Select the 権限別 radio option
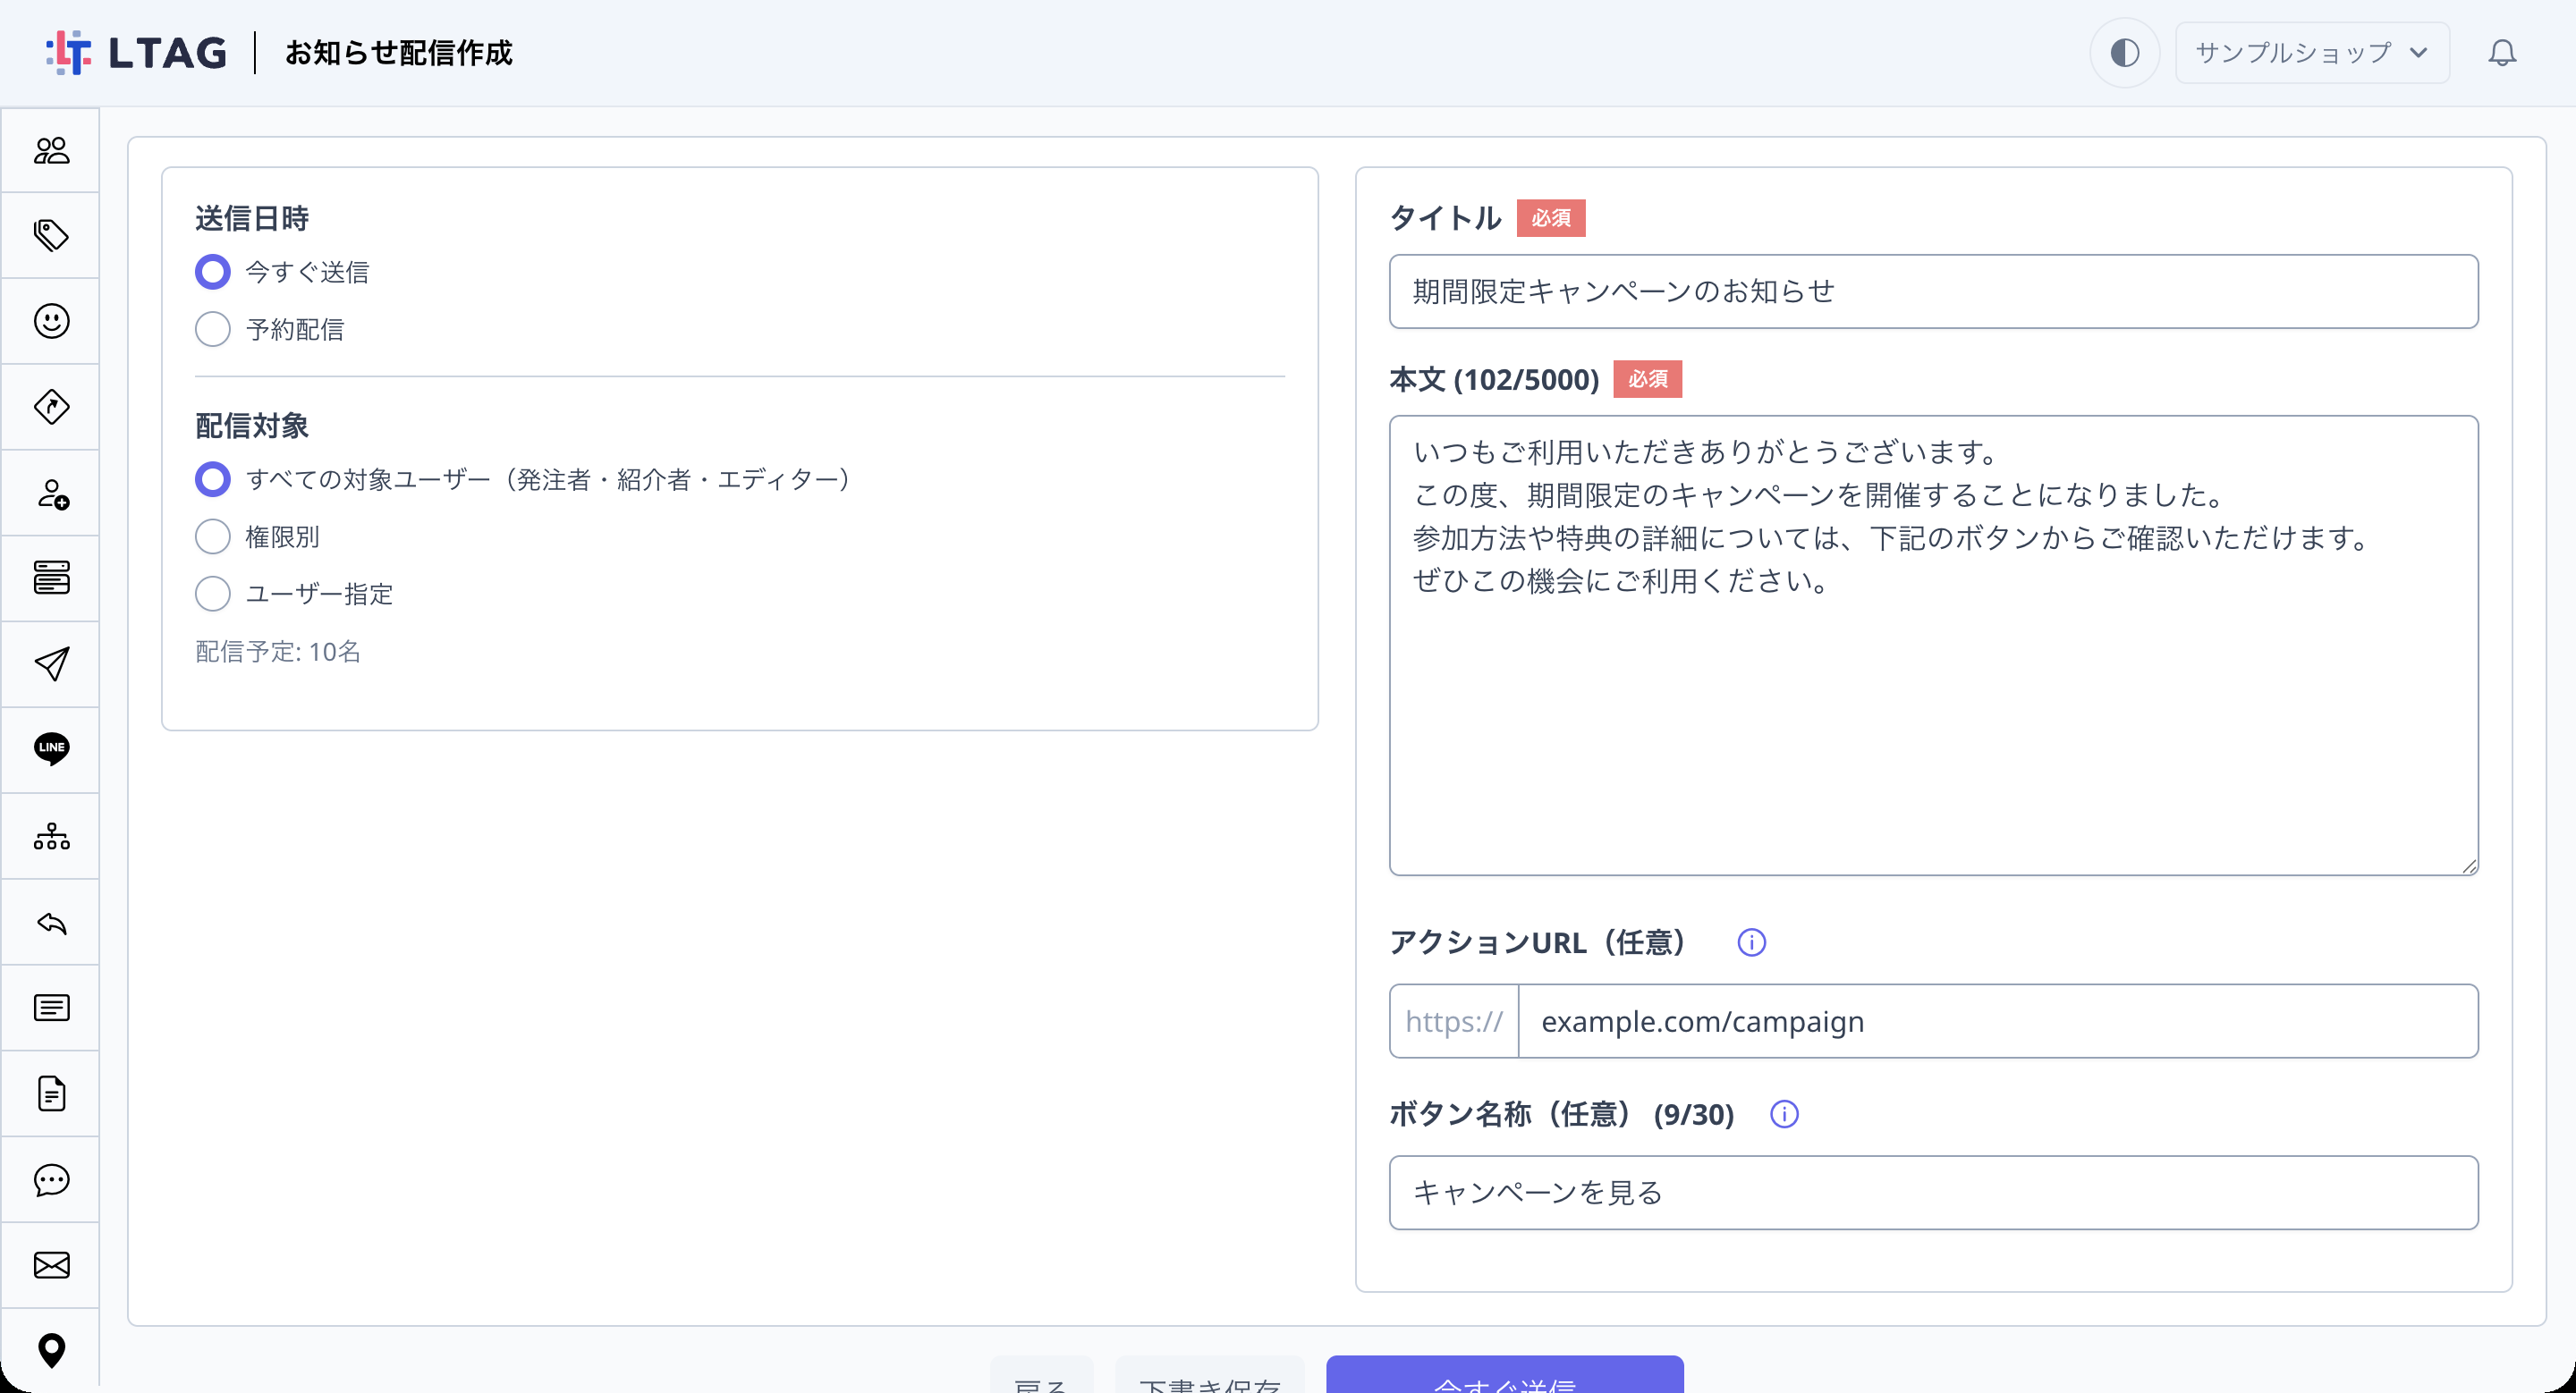The width and height of the screenshot is (2576, 1393). click(212, 536)
